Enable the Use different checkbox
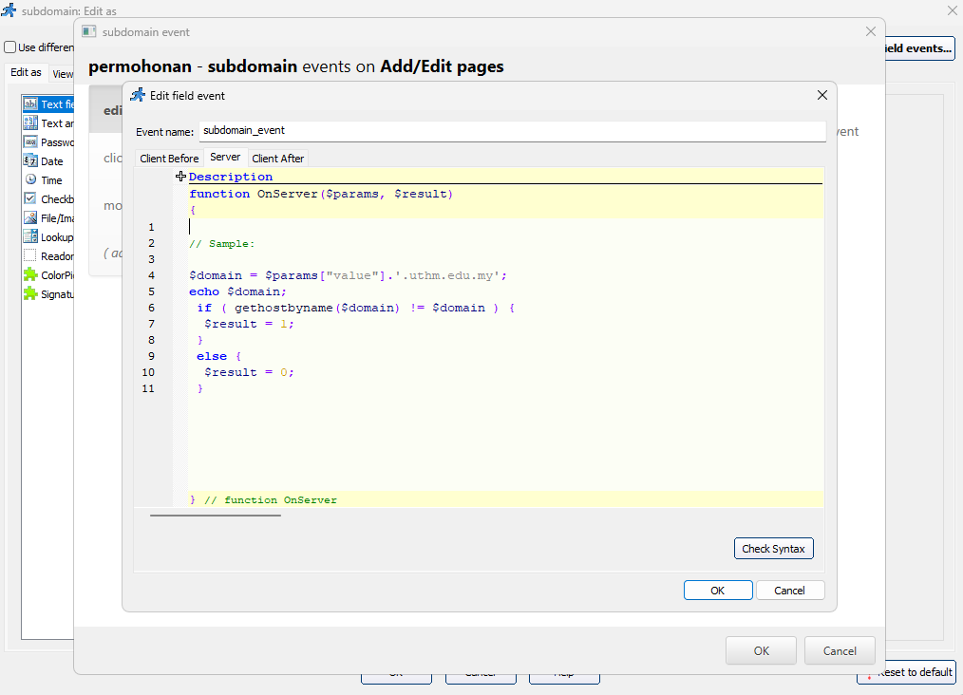 point(9,47)
